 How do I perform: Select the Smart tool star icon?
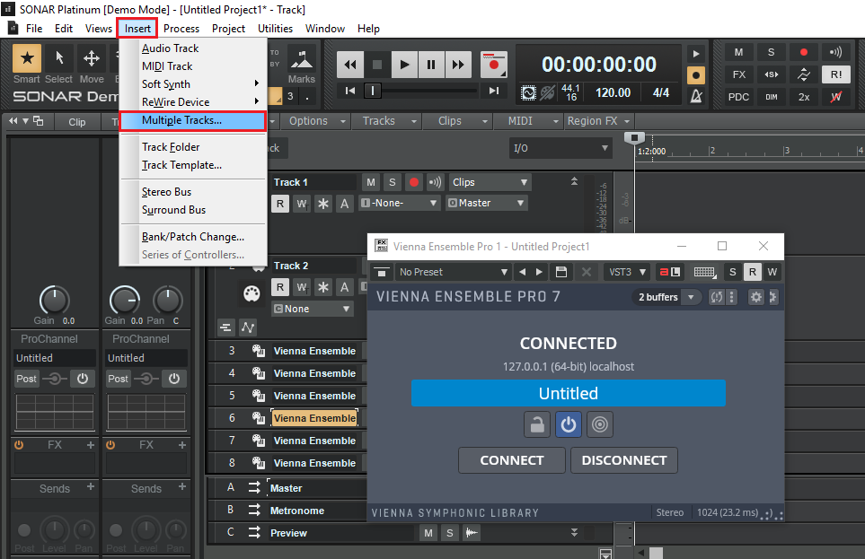[27, 58]
